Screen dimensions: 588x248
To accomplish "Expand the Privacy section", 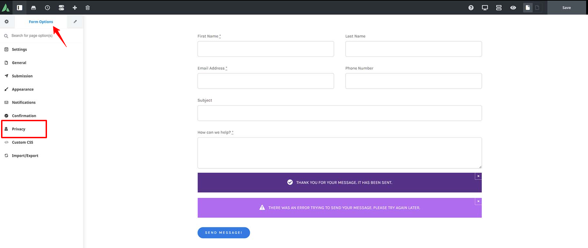I will (x=19, y=129).
